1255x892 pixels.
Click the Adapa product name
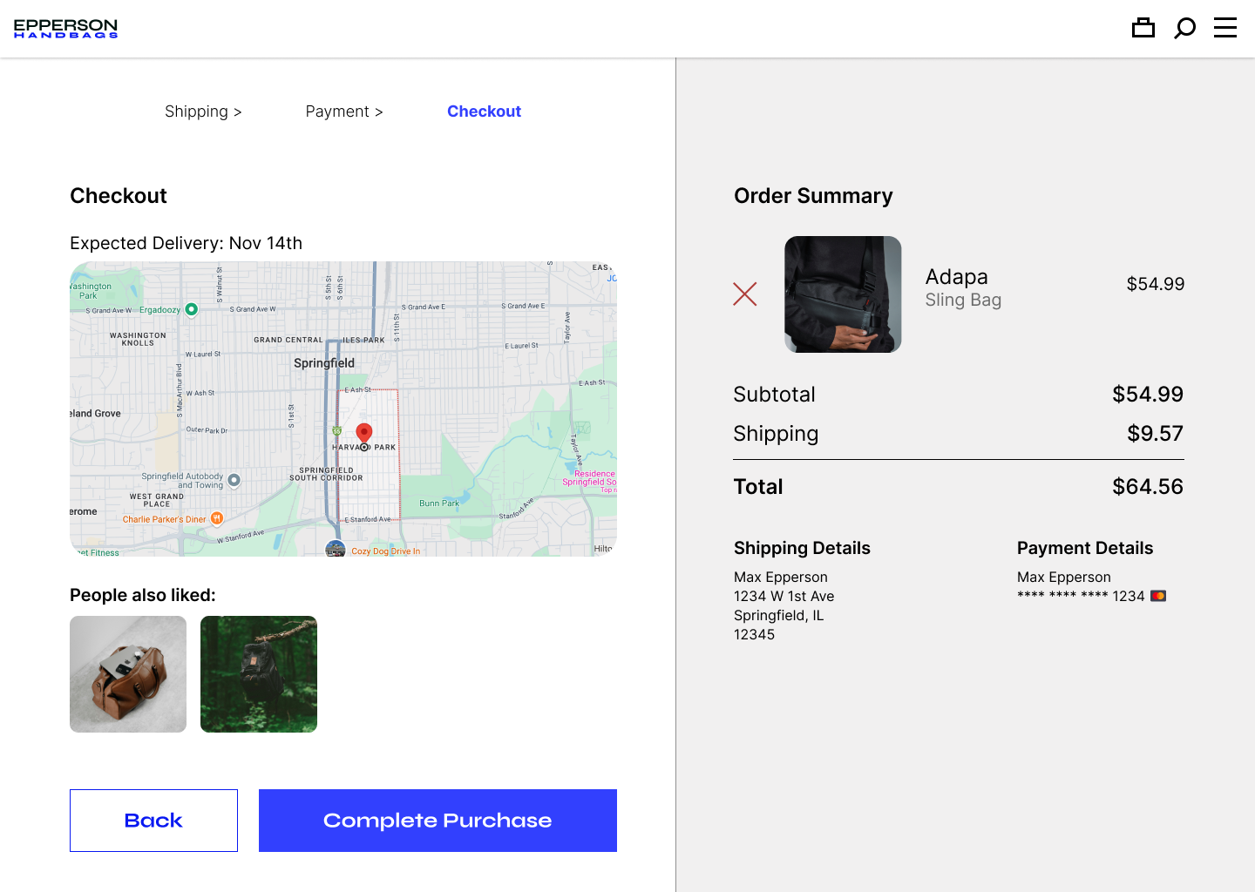pyautogui.click(x=956, y=277)
